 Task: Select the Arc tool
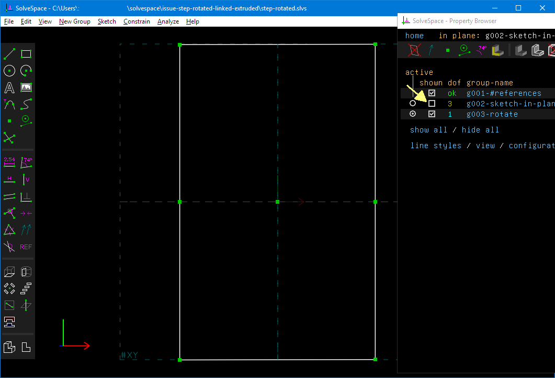pyautogui.click(x=26, y=71)
